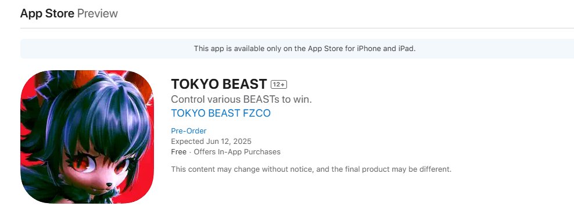574x217 pixels.
Task: Select the TOKYO BEAST app title
Action: click(219, 84)
